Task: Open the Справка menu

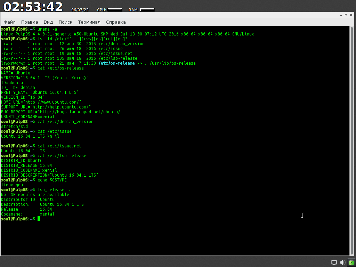Action: coord(116,22)
